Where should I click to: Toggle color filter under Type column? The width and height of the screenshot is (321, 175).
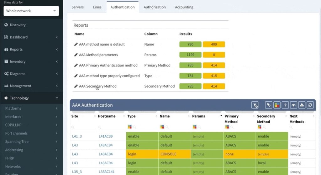click(x=130, y=127)
